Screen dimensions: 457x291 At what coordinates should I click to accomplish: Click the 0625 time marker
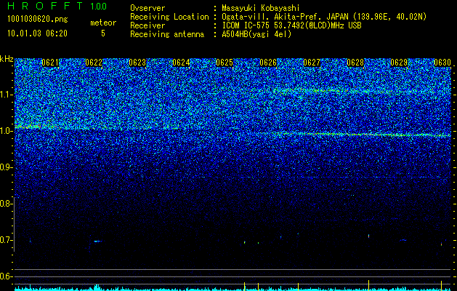click(225, 63)
